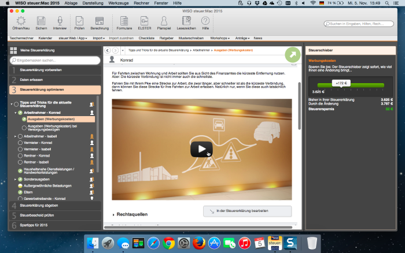
Task: Open the Berechnung calculation icon
Action: 100,23
